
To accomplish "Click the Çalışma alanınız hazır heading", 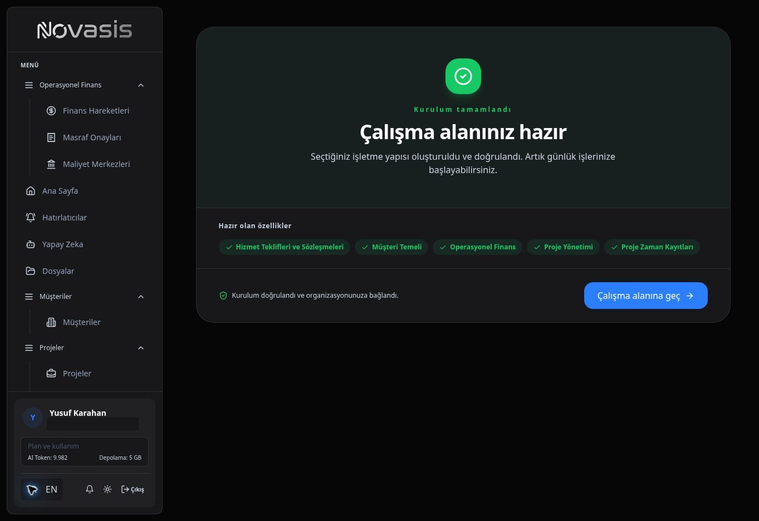I will (463, 132).
